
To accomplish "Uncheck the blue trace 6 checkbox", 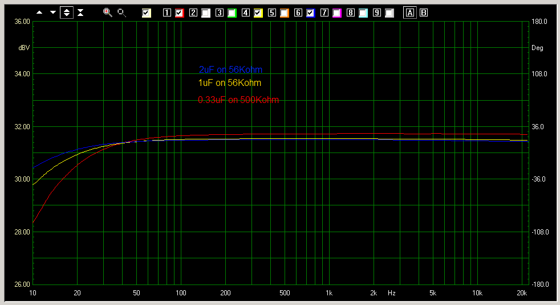I will [x=310, y=13].
